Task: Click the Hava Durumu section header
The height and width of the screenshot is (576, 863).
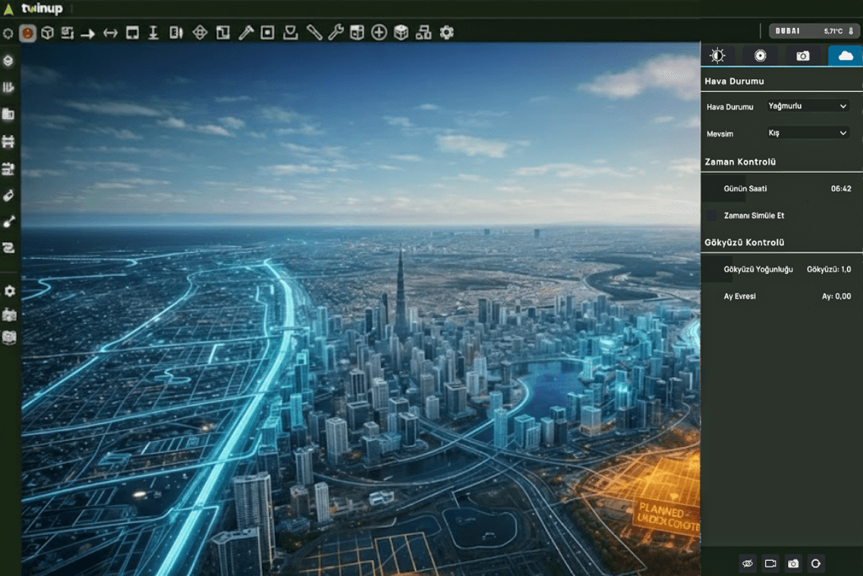Action: [x=734, y=81]
